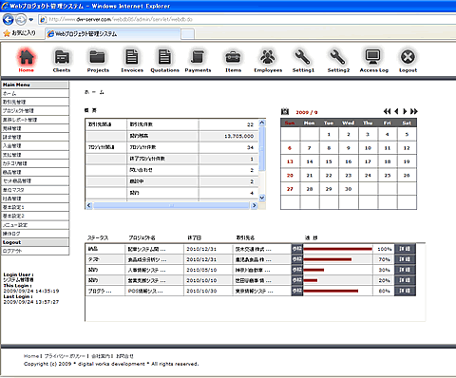Select day 30 in the calendar
Image resolution: width=456 pixels, height=378 pixels.
[349, 189]
